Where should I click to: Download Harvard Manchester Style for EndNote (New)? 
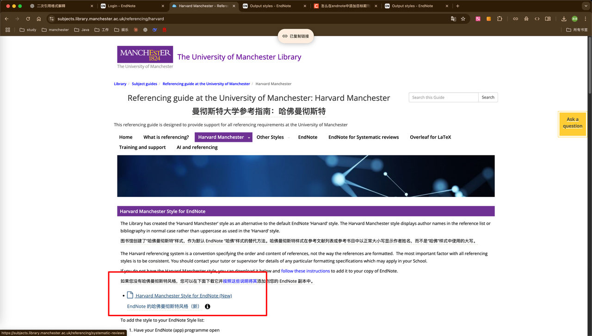click(x=184, y=296)
